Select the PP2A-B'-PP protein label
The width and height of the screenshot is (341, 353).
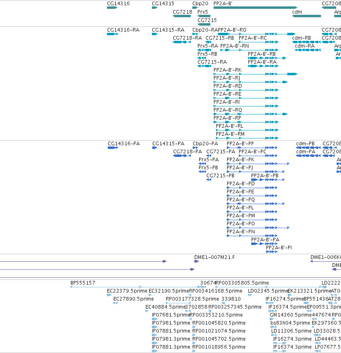tap(240, 144)
